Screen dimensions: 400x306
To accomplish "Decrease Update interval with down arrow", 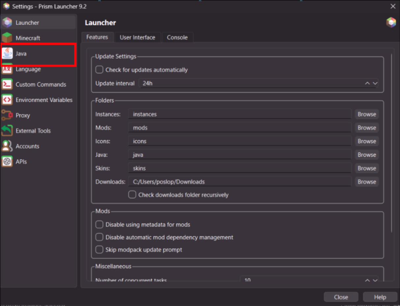I will pyautogui.click(x=375, y=83).
